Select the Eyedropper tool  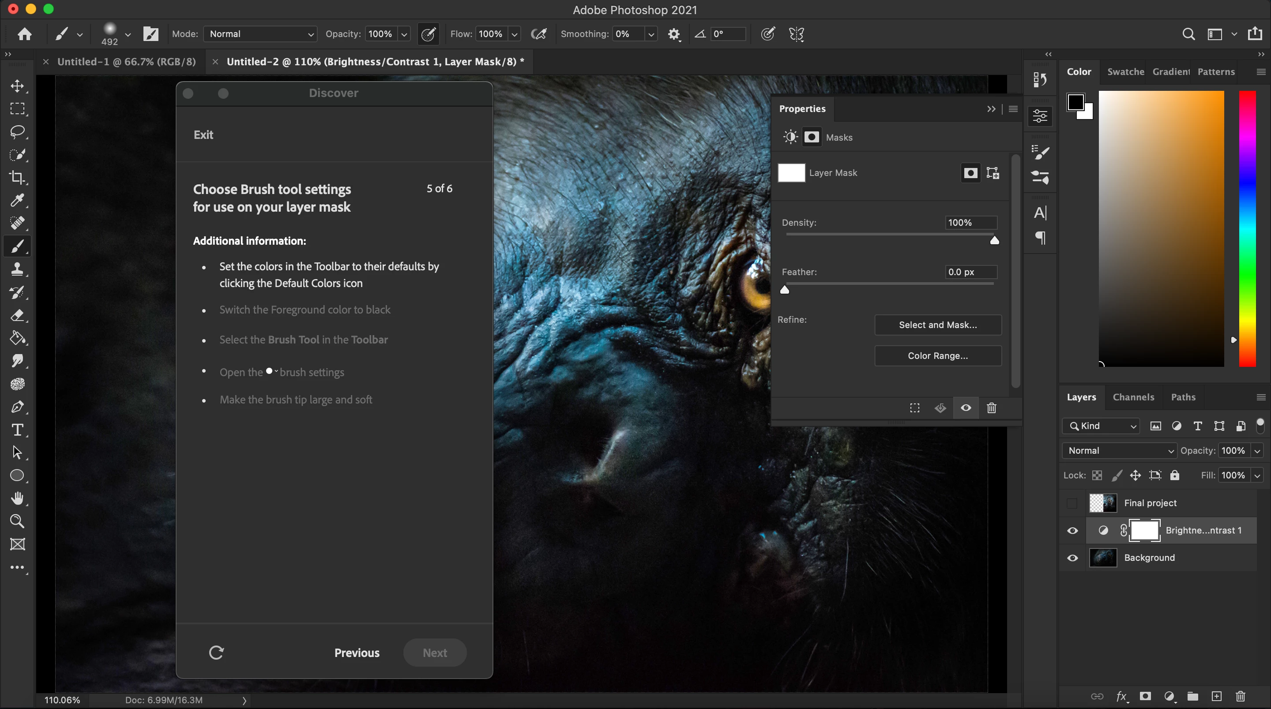click(17, 200)
